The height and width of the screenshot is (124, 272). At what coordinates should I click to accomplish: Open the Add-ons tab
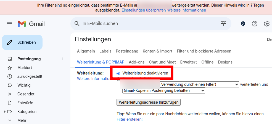(x=137, y=62)
